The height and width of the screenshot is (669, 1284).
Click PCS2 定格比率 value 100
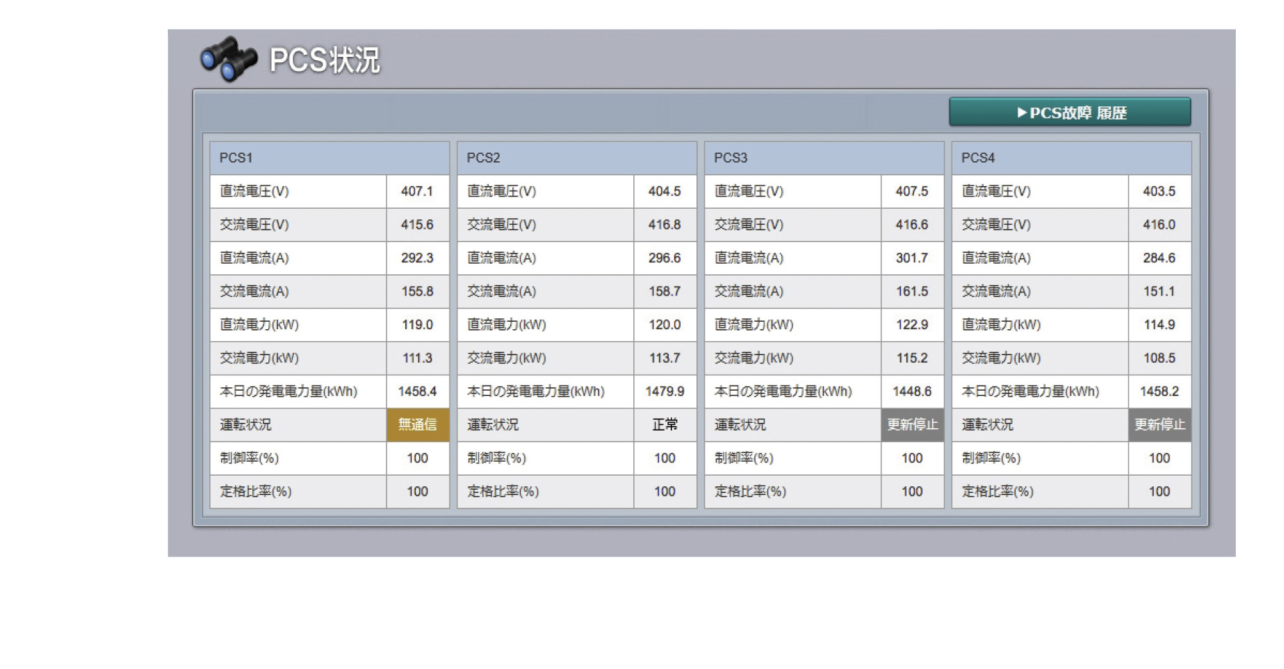(x=665, y=492)
